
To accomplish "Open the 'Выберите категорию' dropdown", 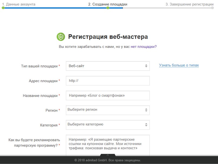I will tap(108, 125).
